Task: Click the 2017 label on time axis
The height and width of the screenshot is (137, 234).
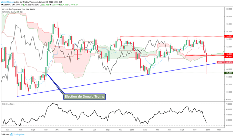Action: pyautogui.click(x=58, y=130)
